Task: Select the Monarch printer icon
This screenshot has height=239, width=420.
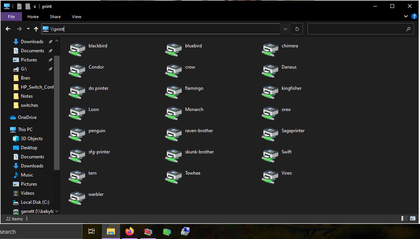Action: (174, 113)
